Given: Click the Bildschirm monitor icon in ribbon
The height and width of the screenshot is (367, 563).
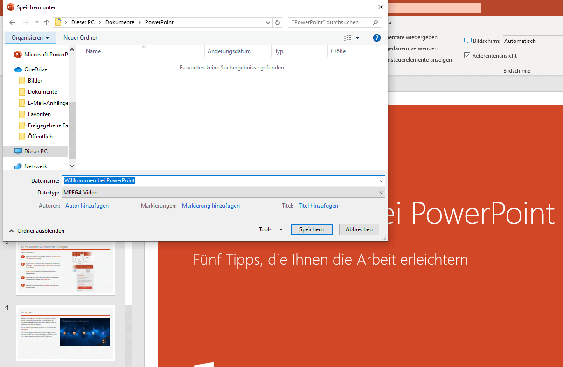Looking at the screenshot, I should click(x=468, y=41).
